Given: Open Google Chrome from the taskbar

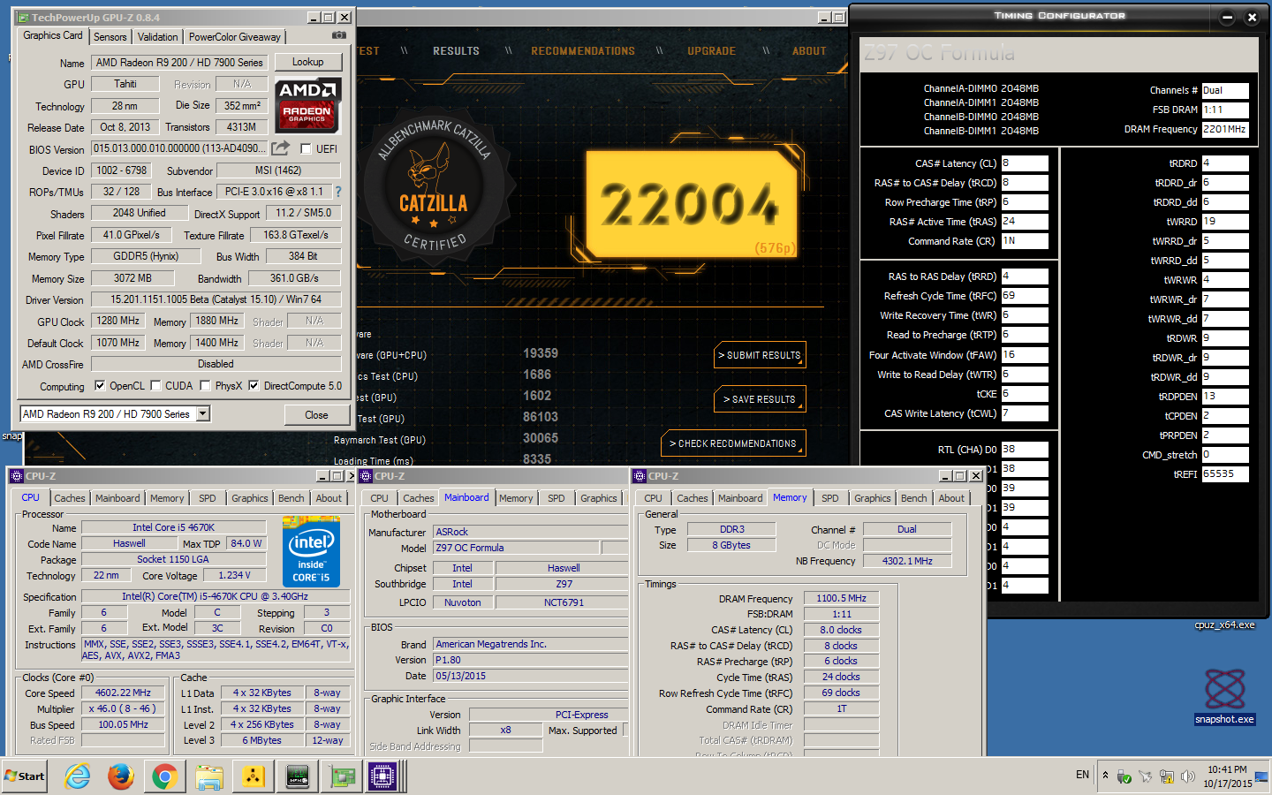Looking at the screenshot, I should 164,776.
